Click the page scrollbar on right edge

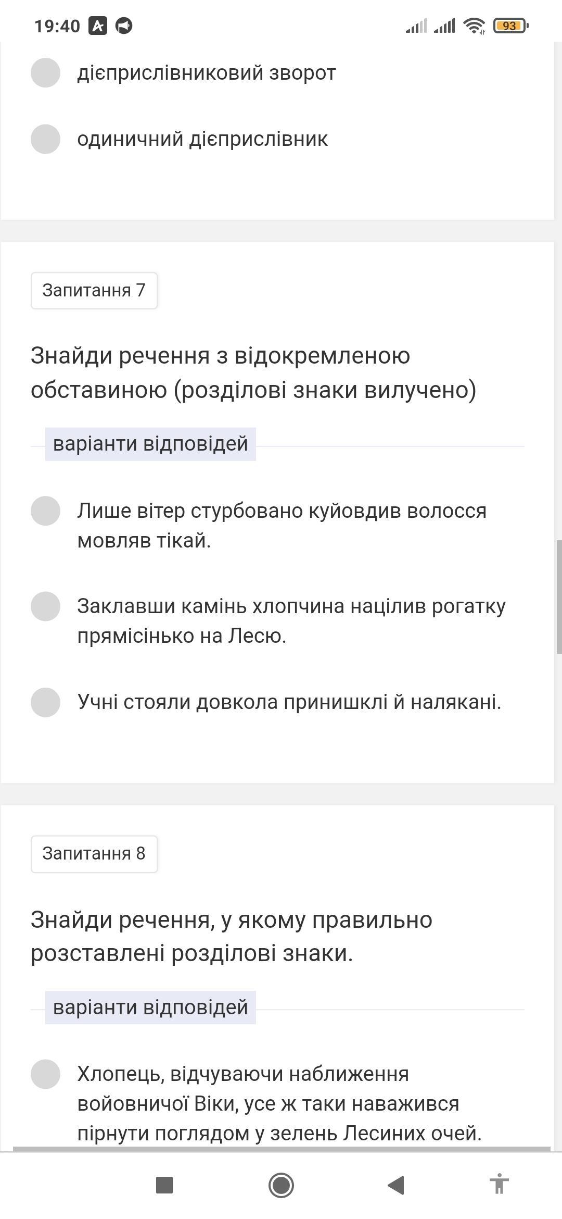559,596
